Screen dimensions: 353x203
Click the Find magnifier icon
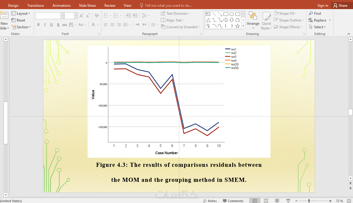click(x=311, y=13)
